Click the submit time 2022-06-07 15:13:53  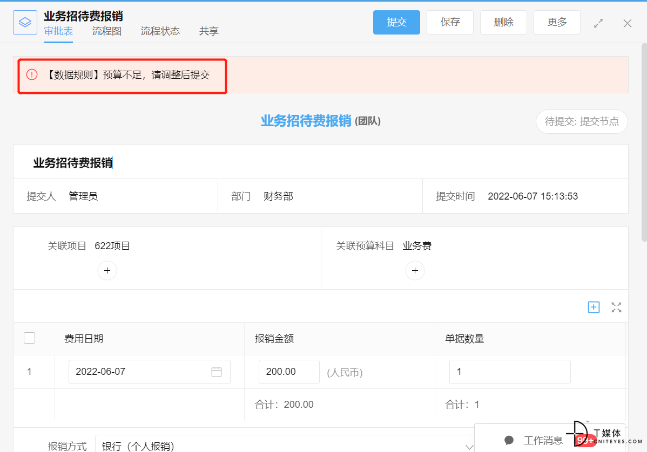tap(533, 196)
